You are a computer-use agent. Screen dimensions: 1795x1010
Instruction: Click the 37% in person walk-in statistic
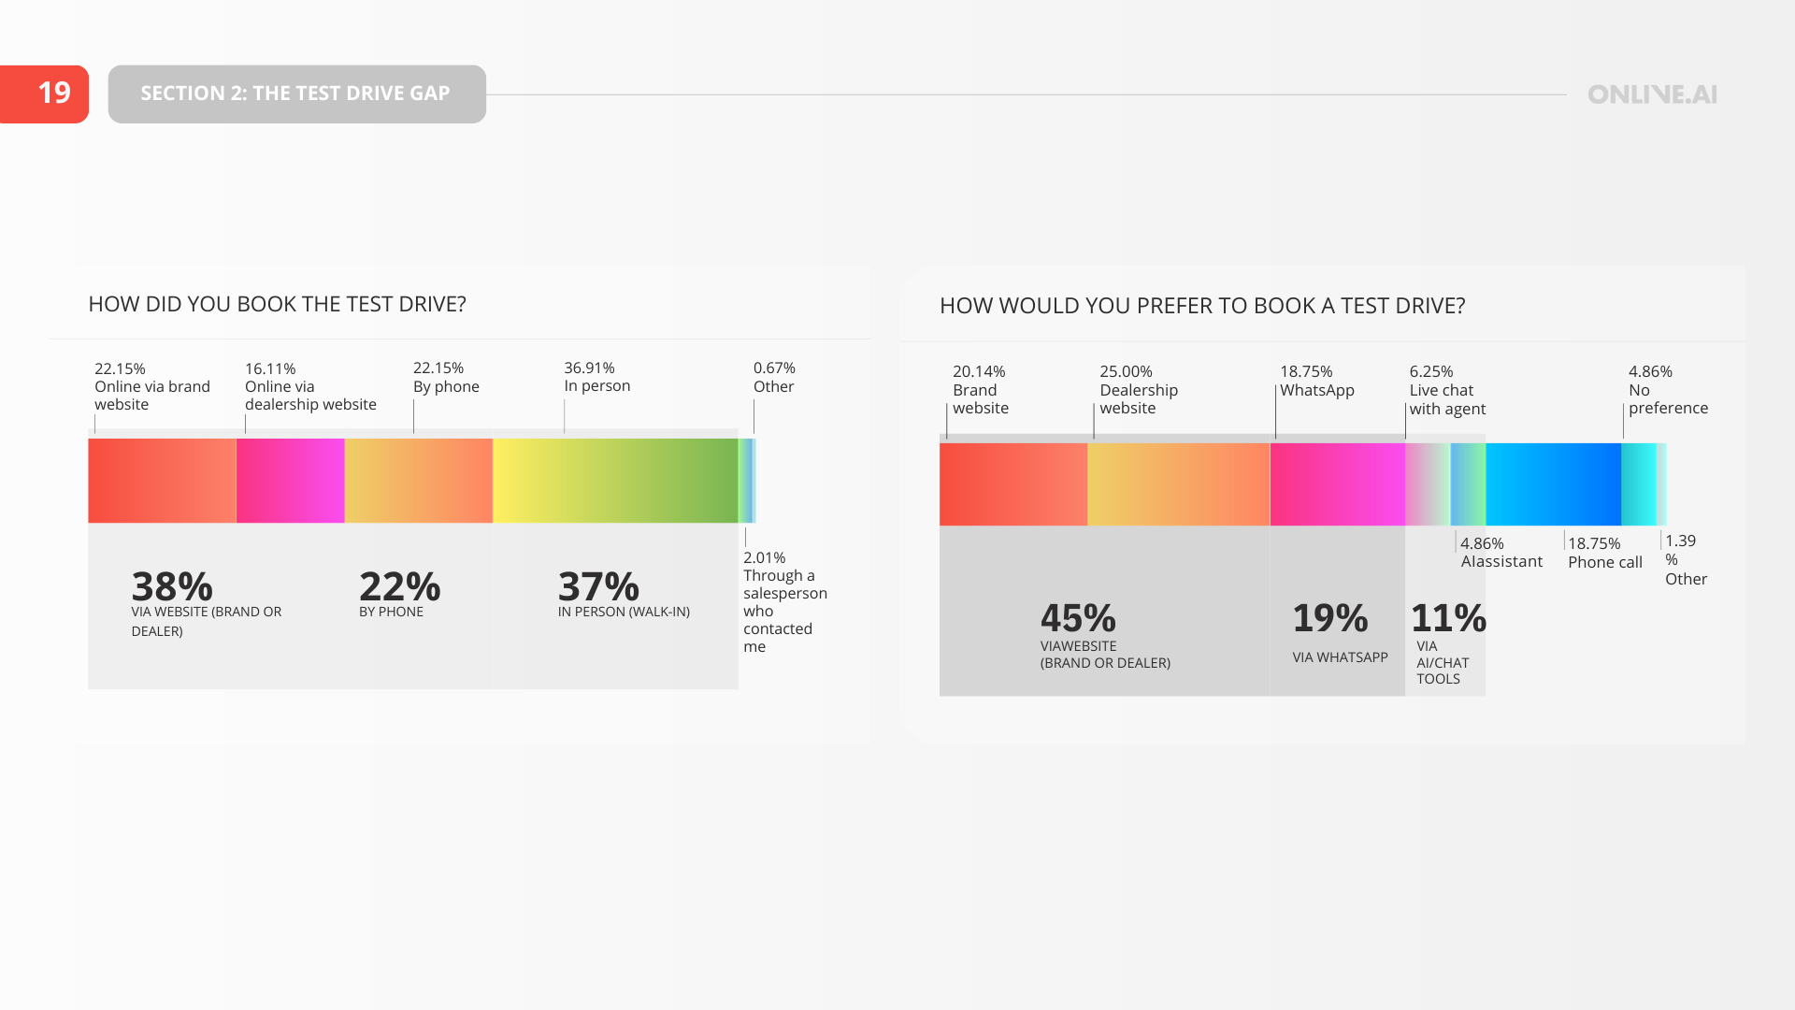(x=599, y=587)
